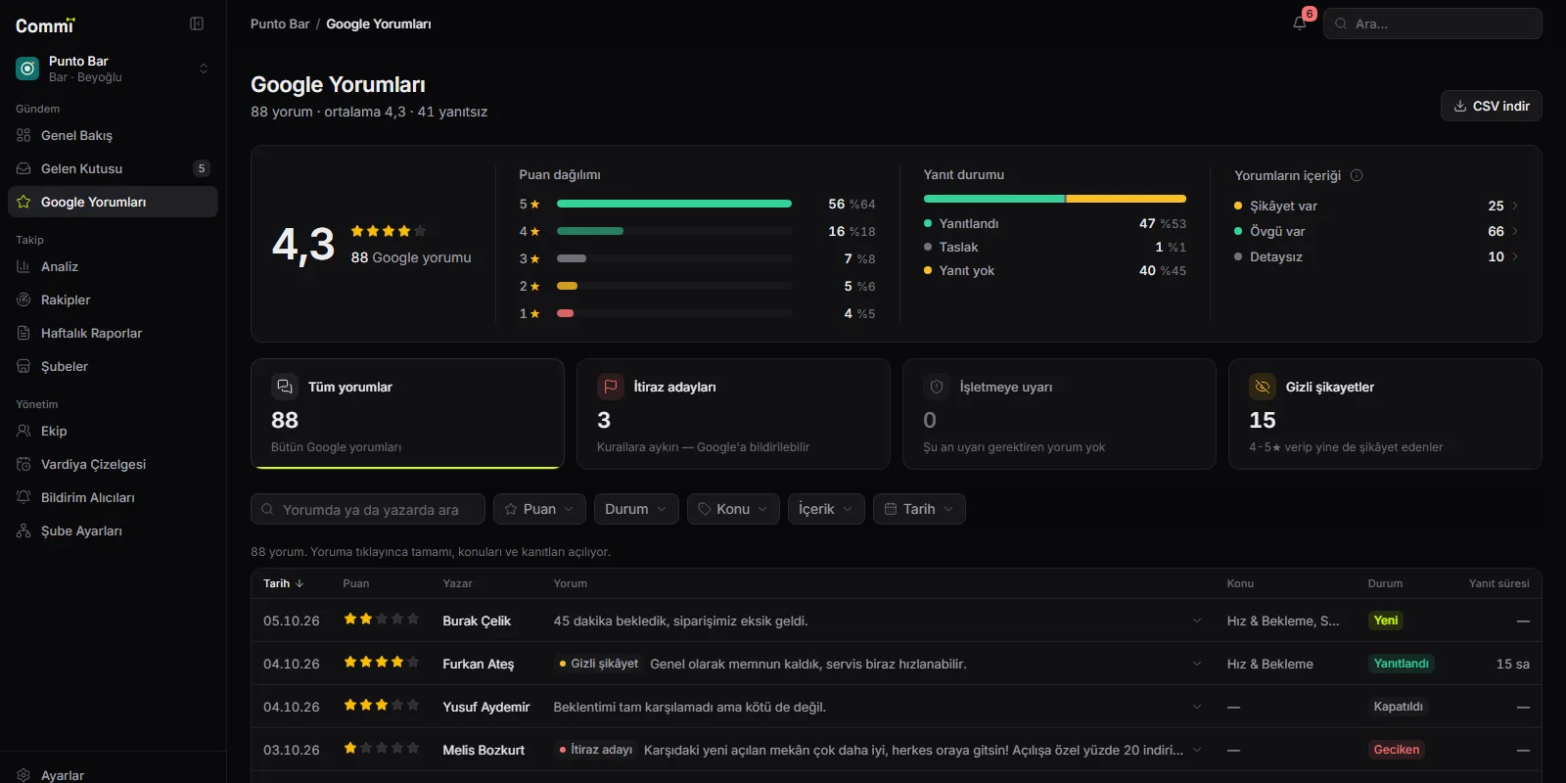The height and width of the screenshot is (783, 1566).
Task: Click the Gizli şikayetler hidden-eye icon
Action: click(1263, 387)
